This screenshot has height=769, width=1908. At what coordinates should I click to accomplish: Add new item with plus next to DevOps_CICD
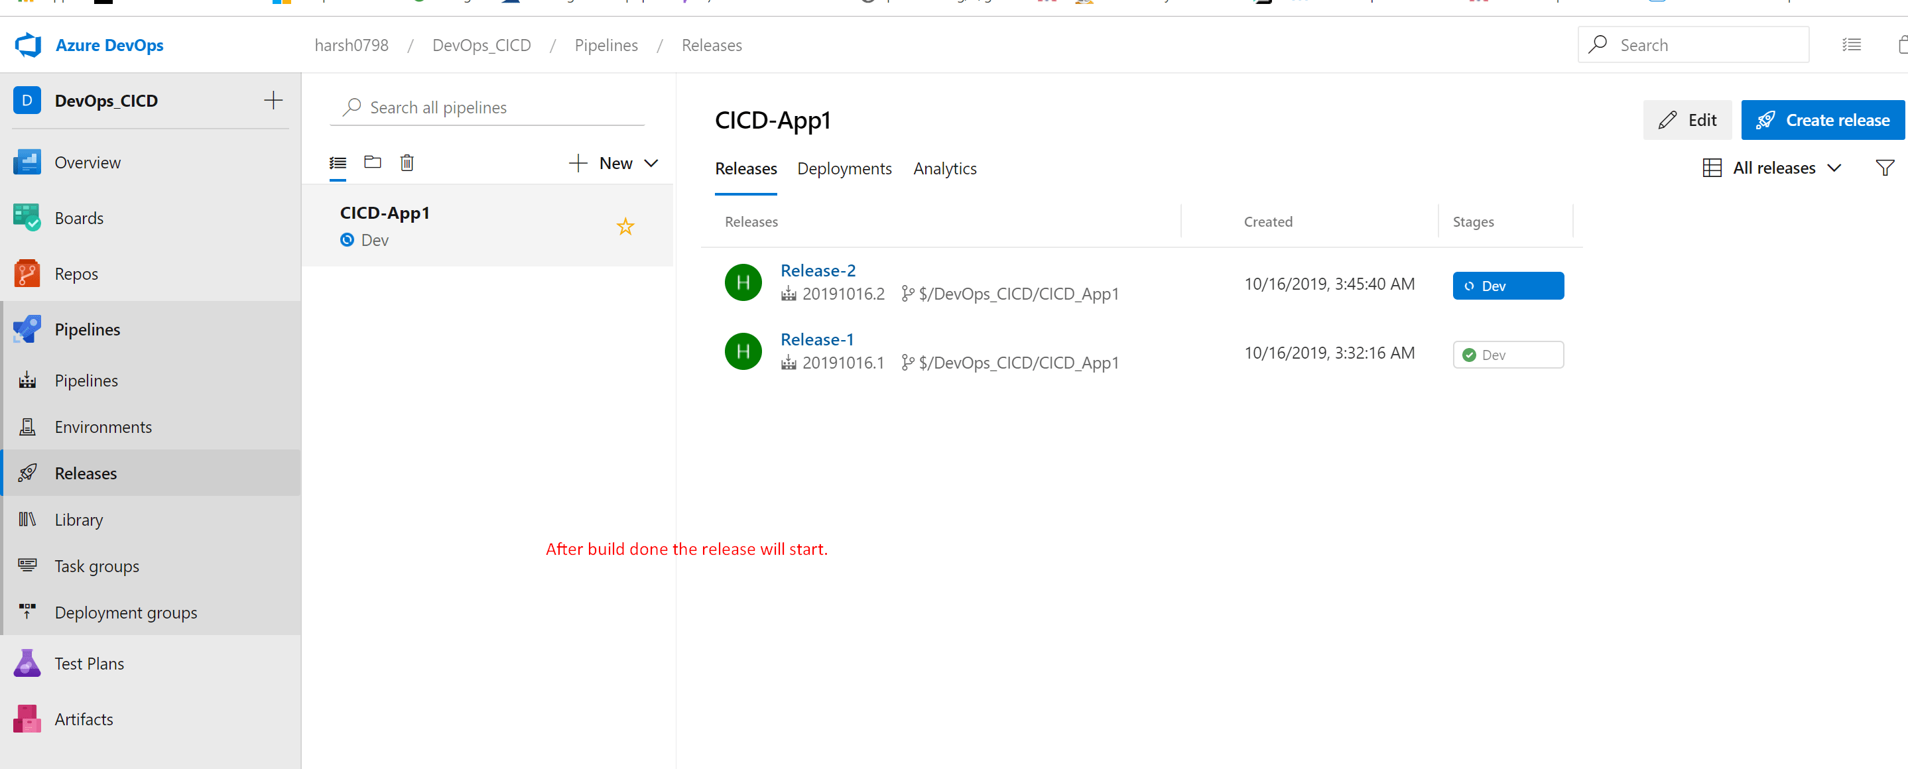(x=273, y=101)
